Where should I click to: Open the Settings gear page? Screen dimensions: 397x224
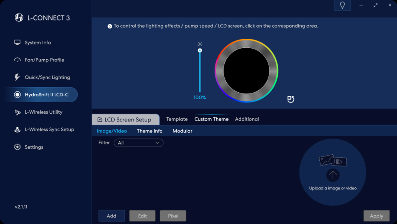[x=34, y=147]
